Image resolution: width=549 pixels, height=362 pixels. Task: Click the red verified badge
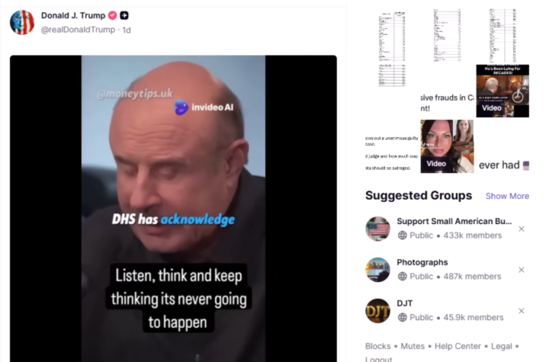(112, 15)
